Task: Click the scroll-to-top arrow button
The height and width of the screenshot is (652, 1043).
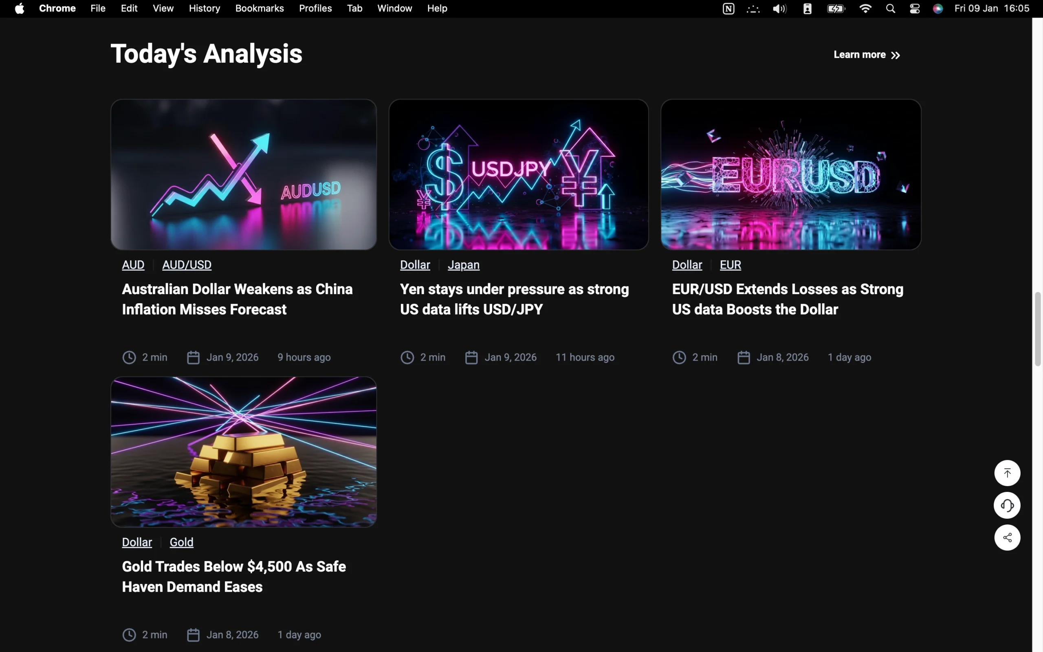Action: point(1007,473)
